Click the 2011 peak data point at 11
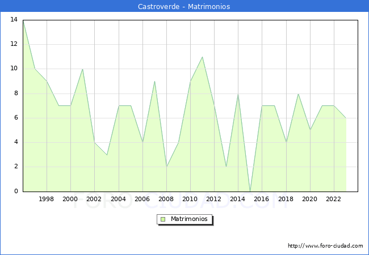This screenshot has width=369, height=255. pos(202,57)
